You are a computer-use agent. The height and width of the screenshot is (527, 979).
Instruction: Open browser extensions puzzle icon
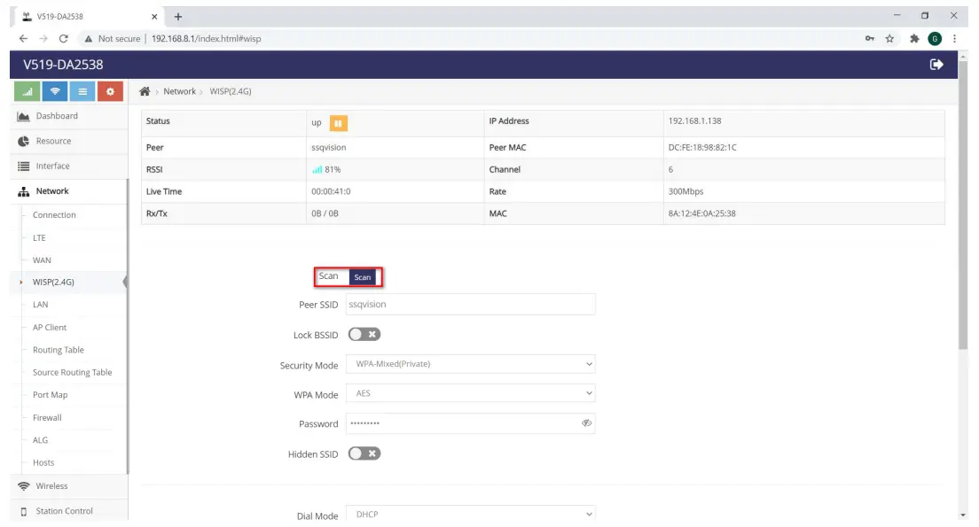click(x=914, y=39)
